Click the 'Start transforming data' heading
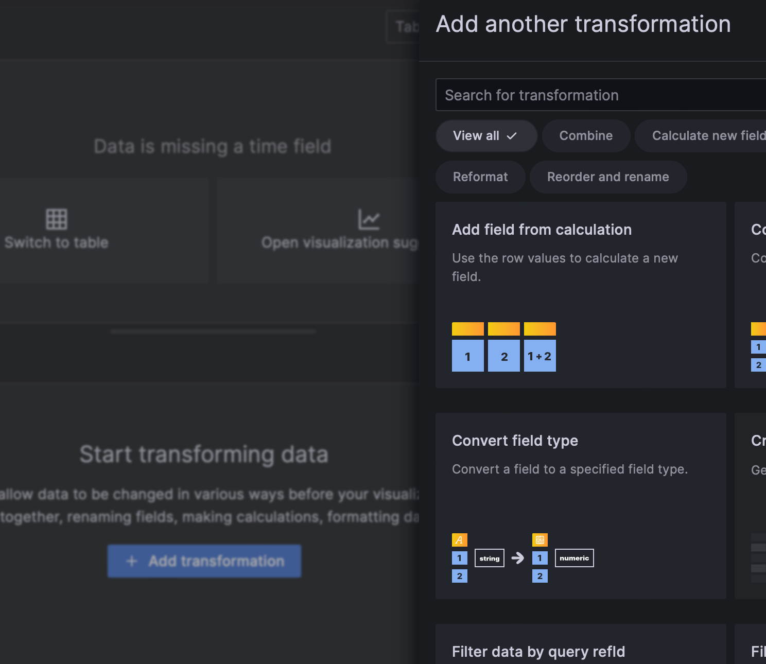 (x=204, y=455)
